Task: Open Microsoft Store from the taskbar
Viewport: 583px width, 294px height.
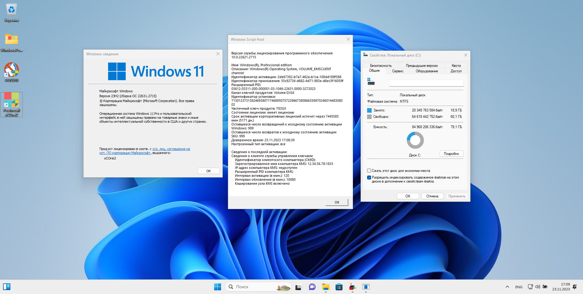Action: (339, 287)
